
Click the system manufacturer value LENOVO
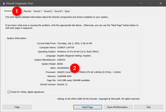coord(61,60)
